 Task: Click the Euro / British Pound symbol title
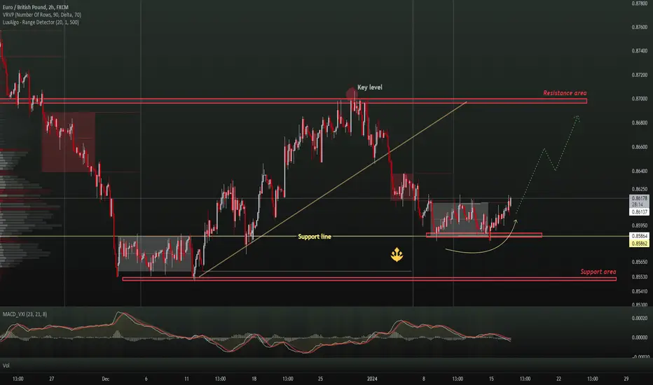(x=36, y=7)
